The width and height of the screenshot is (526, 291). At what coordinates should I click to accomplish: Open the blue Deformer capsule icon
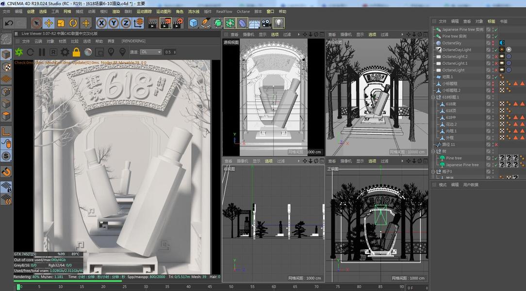(x=242, y=23)
